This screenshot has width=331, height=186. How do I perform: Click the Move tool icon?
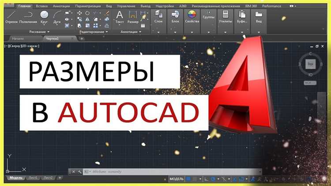(x=79, y=13)
